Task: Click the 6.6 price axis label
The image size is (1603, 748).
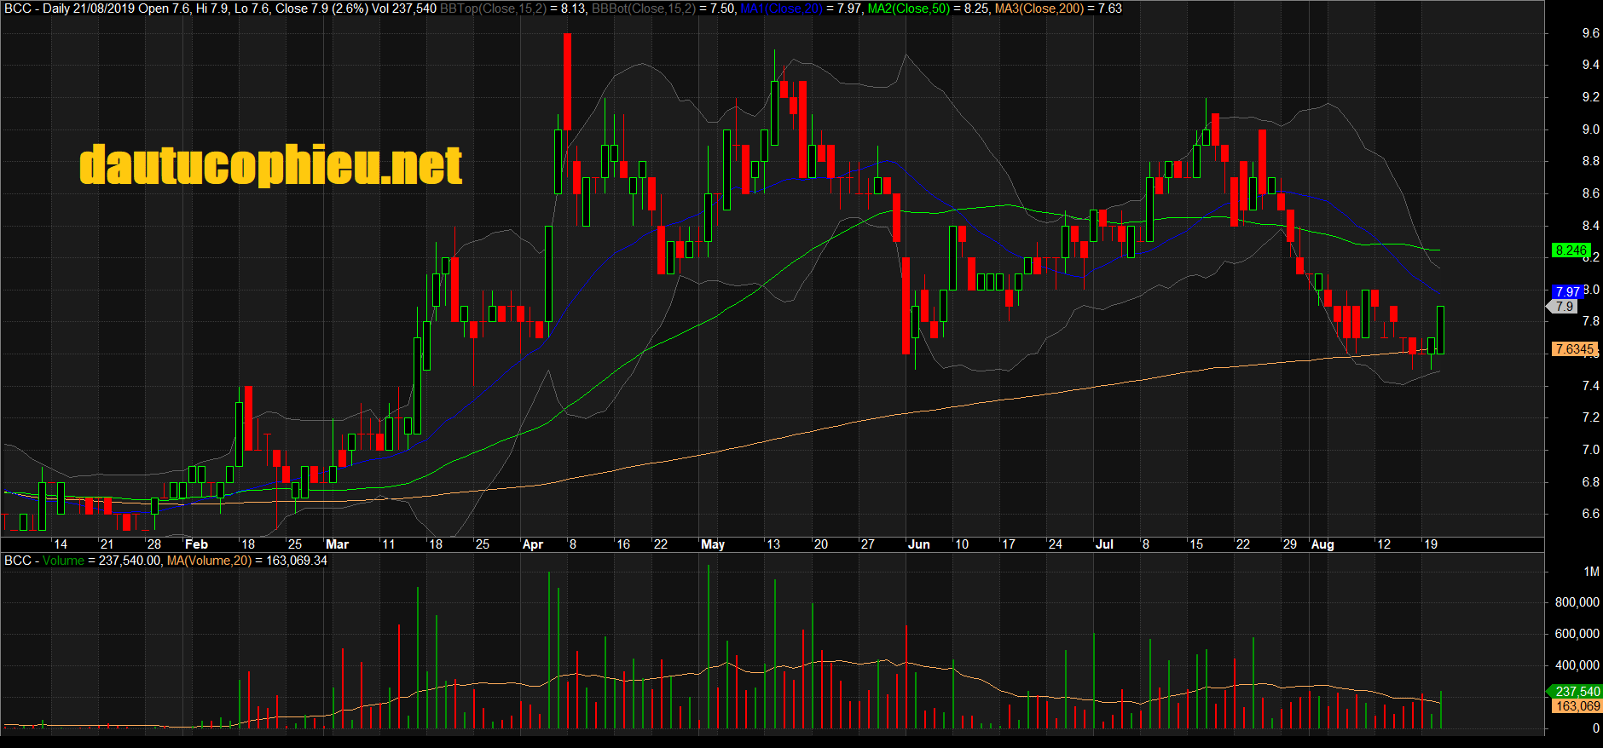Action: point(1590,514)
